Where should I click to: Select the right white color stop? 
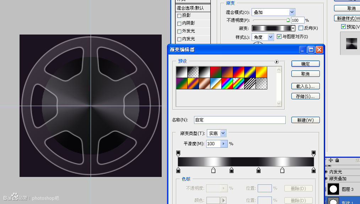point(283,170)
